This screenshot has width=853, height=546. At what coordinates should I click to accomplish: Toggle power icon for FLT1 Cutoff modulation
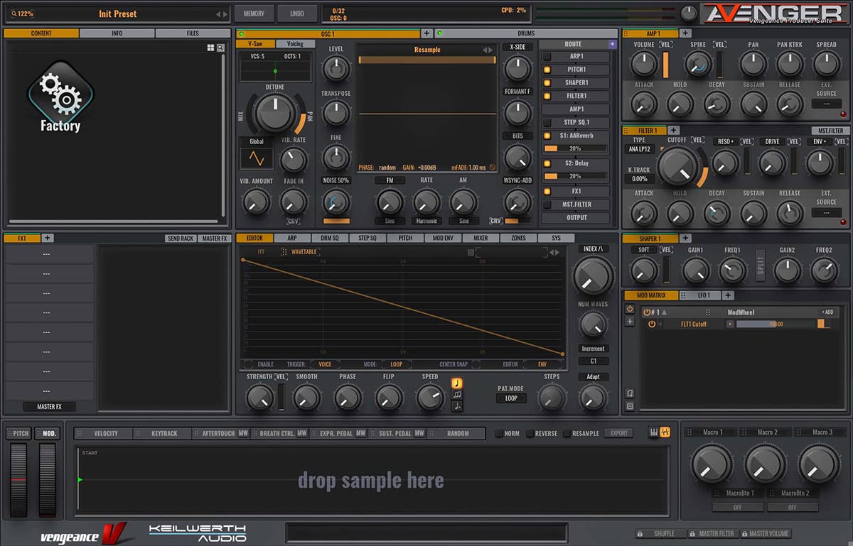(x=652, y=324)
